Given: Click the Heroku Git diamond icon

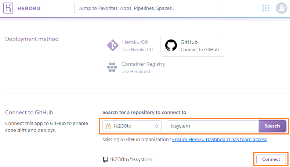Looking at the screenshot, I should [x=112, y=45].
